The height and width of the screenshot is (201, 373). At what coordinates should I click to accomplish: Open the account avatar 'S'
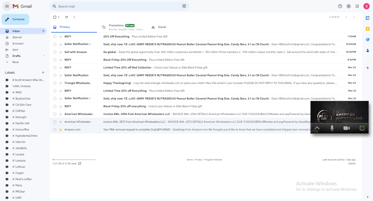click(366, 6)
